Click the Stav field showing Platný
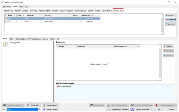The height and width of the screenshot is (112, 179). coord(22,109)
